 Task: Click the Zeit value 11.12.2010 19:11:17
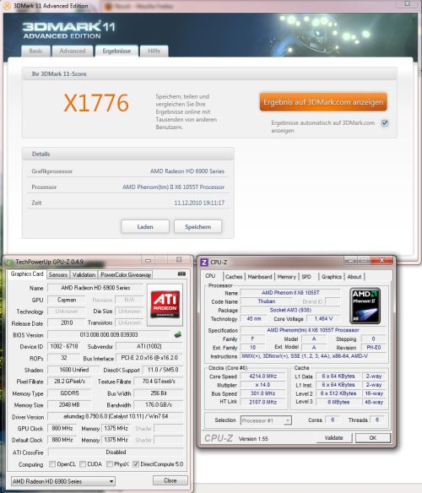[199, 203]
